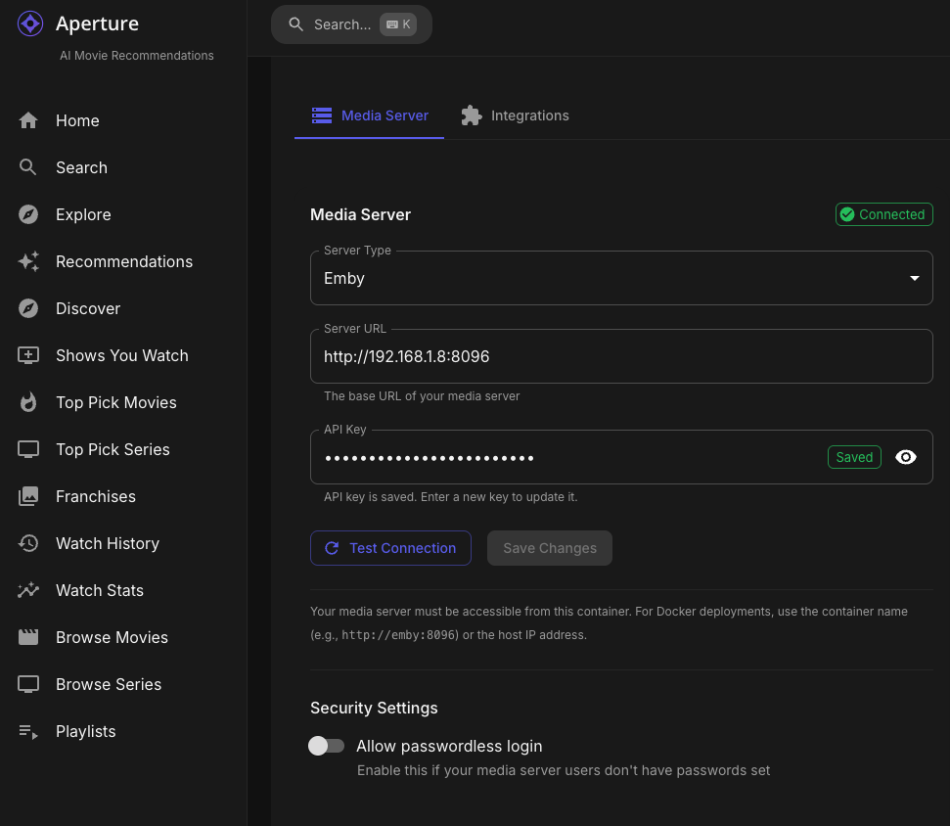
Task: Open Recommendations sparkle icon
Action: 28,261
